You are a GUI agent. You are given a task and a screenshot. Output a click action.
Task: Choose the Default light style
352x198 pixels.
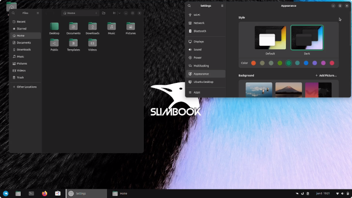[271, 38]
